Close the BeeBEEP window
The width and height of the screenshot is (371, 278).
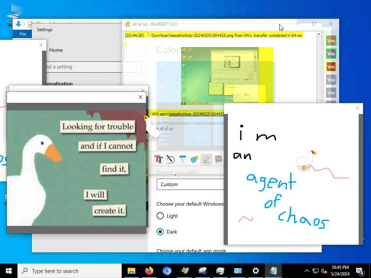(330, 24)
